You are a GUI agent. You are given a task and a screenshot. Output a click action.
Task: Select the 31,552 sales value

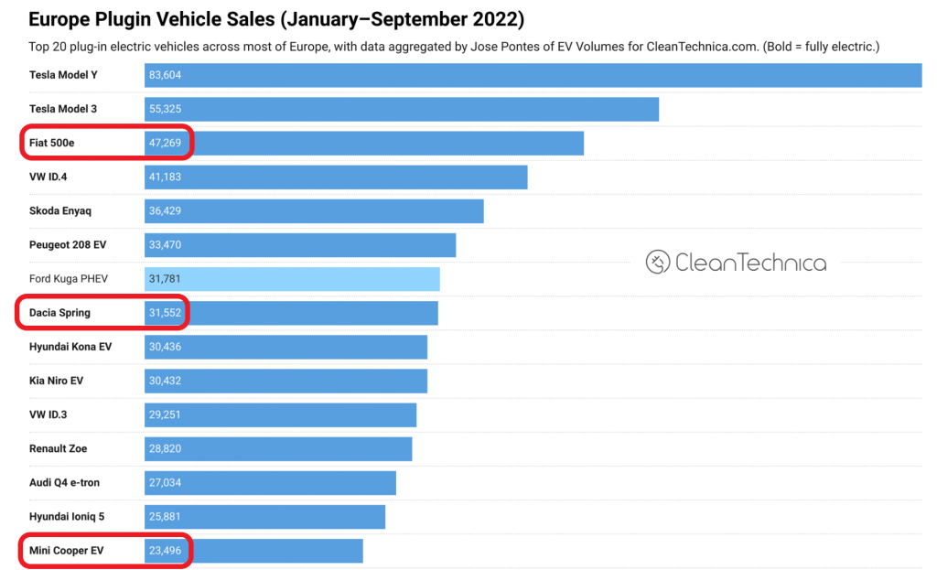click(x=166, y=313)
